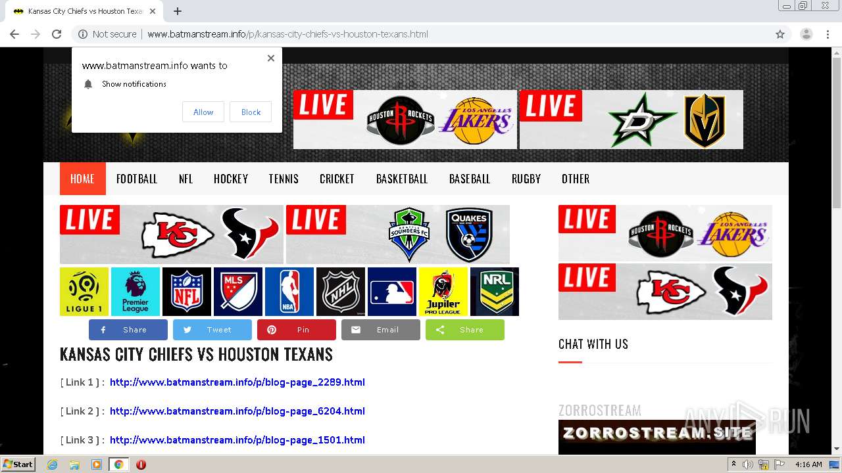Click the volume speaker tray icon

tap(748, 464)
